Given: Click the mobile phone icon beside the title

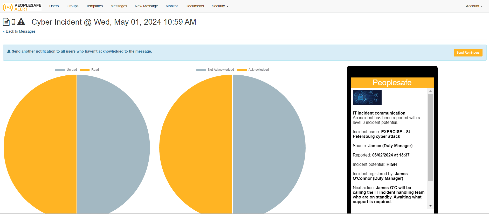Looking at the screenshot, I should [x=13, y=22].
